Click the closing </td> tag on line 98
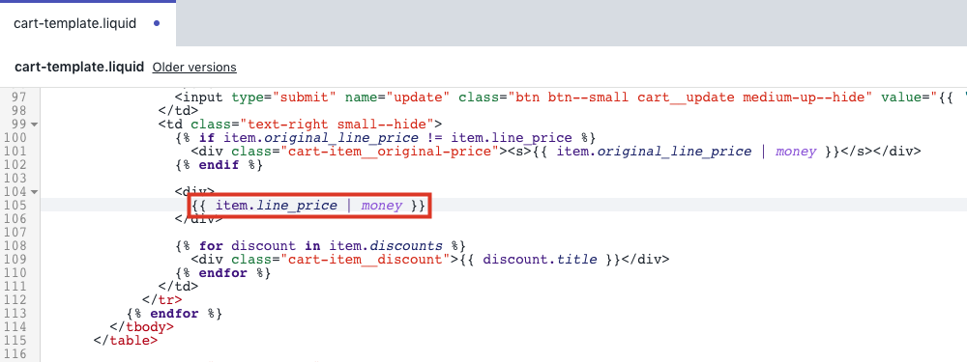 point(179,111)
